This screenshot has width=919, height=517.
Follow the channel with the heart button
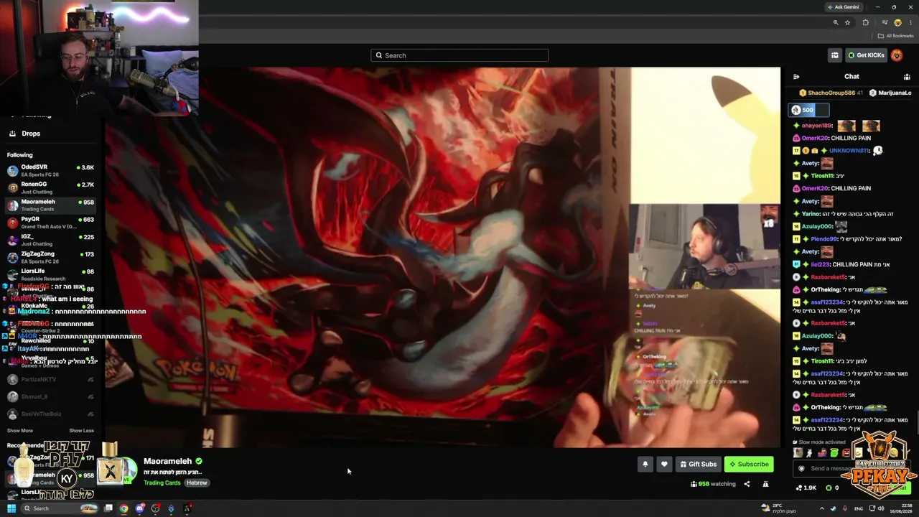[x=664, y=464]
